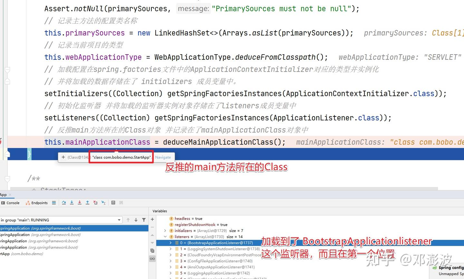The image size is (464, 279).
Task: Add a new watch with the plus icon
Action: 152,219
